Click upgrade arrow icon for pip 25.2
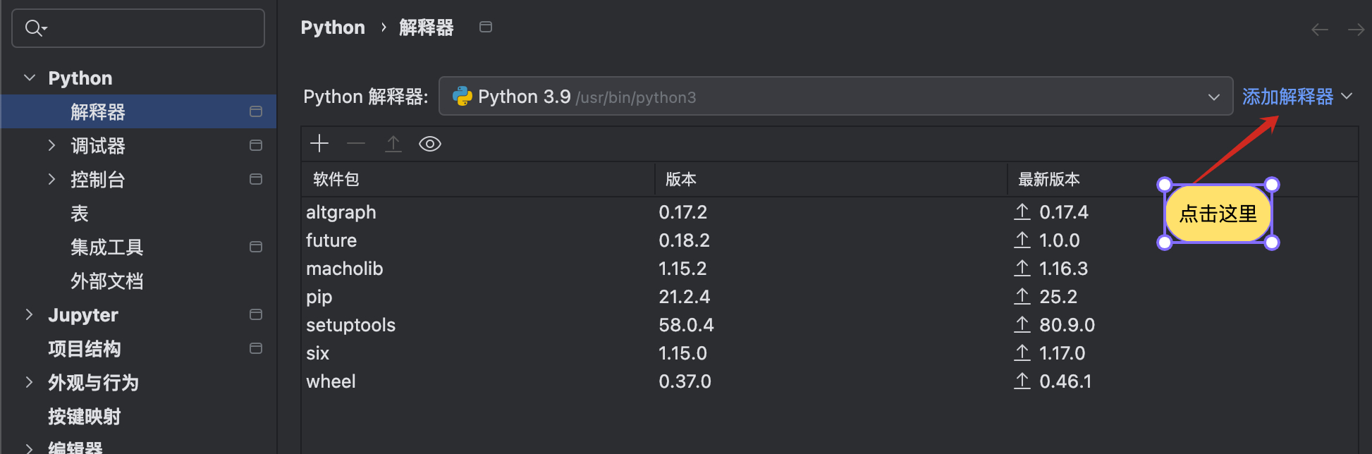This screenshot has height=454, width=1372. (x=1022, y=296)
